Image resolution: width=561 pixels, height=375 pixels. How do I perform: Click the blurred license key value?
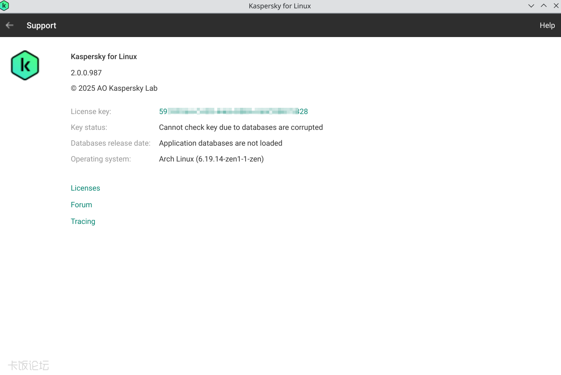pyautogui.click(x=233, y=112)
